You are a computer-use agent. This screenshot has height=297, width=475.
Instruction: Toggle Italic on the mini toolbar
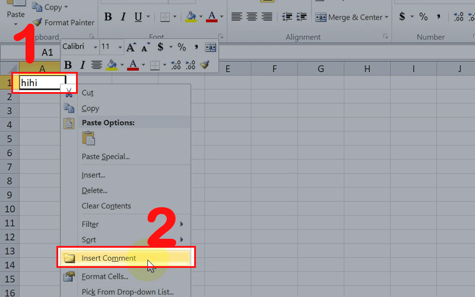click(83, 65)
